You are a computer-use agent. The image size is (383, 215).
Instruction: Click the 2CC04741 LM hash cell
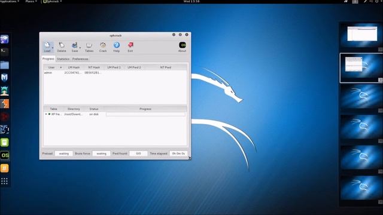[x=72, y=73]
